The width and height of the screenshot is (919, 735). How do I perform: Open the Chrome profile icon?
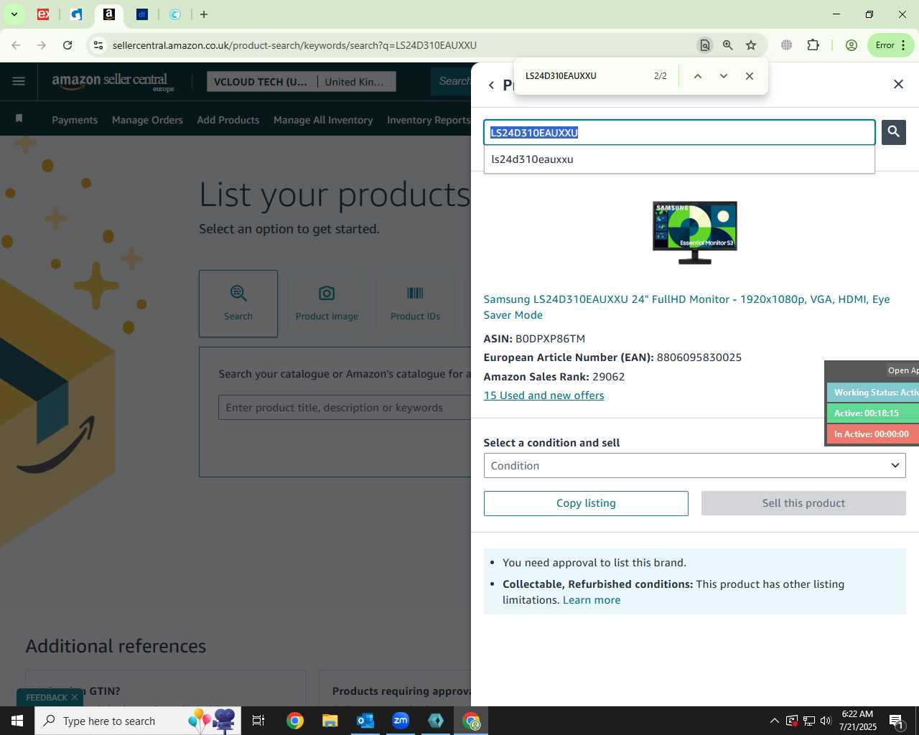pos(852,45)
